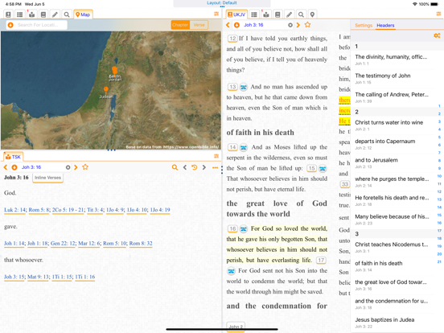The image size is (444, 333).
Task: Open search magnifier in map pane toolbar
Action: click(x=67, y=14)
